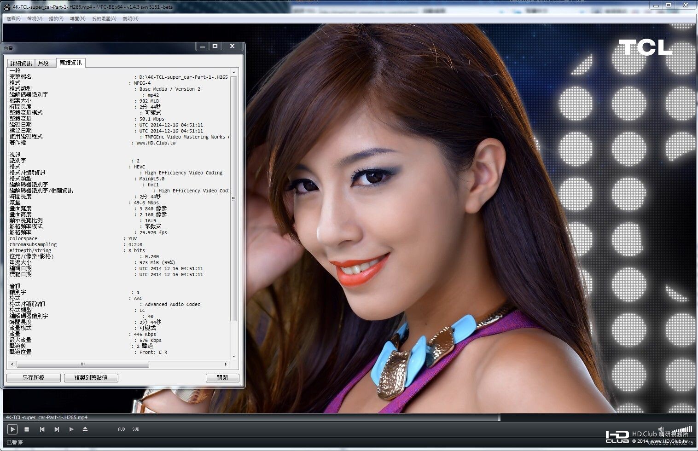Skip to the next file
The height and width of the screenshot is (451, 698).
(57, 429)
